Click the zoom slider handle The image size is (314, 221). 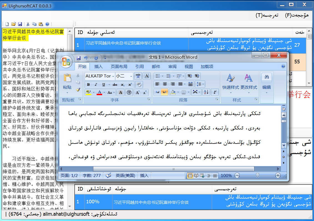click(258, 176)
